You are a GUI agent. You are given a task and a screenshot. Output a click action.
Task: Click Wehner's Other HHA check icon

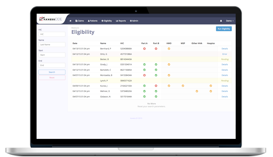pyautogui.click(x=197, y=91)
